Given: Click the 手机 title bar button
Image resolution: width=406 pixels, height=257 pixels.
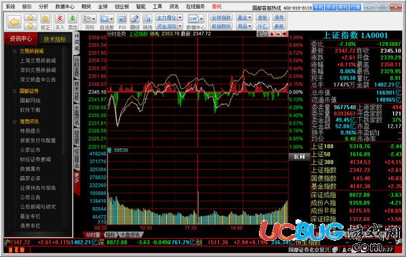Looking at the screenshot, I should (x=318, y=7).
